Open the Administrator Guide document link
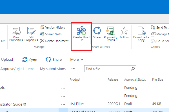The width and height of the screenshot is (169, 112). click(x=11, y=104)
